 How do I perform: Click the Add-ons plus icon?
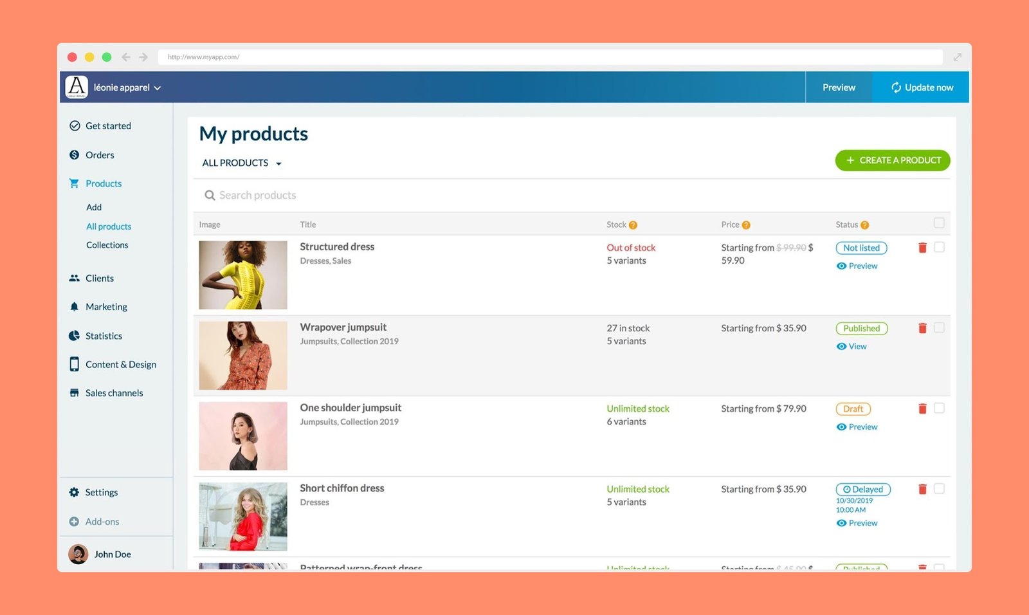point(75,522)
